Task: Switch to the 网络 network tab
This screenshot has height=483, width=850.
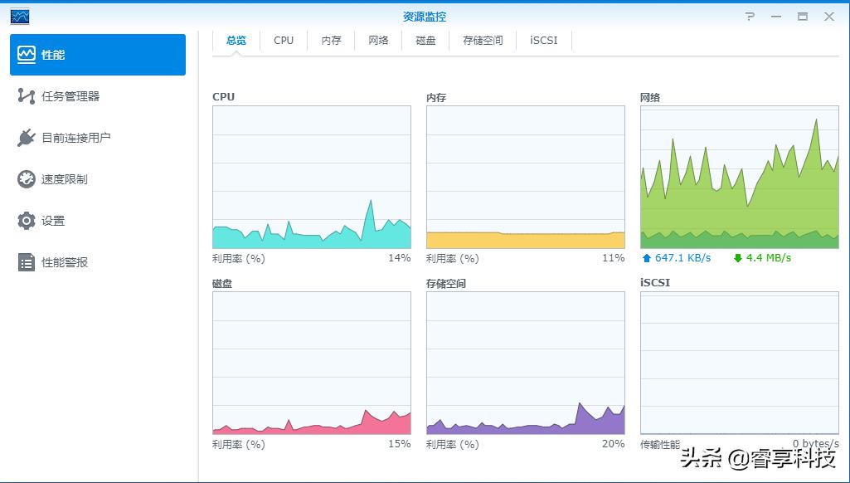Action: (377, 39)
